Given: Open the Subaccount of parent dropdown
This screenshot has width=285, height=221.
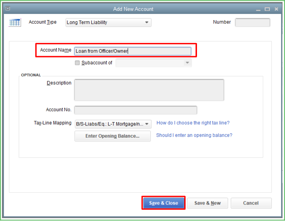Looking at the screenshot, I should pyautogui.click(x=153, y=63).
